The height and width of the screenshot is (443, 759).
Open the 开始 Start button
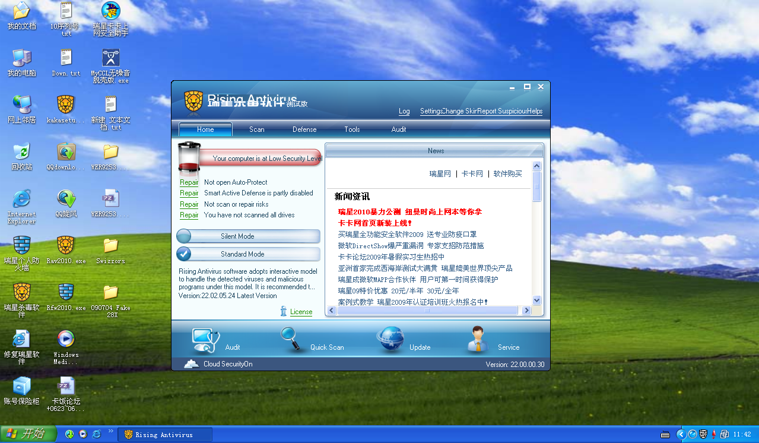pos(27,434)
